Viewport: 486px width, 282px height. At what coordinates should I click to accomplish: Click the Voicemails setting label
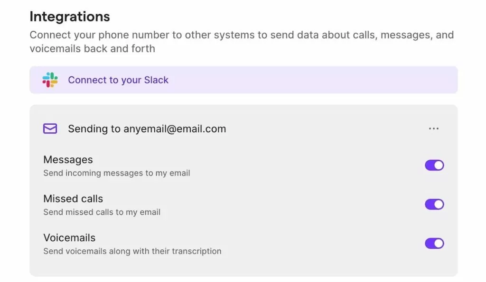click(69, 237)
